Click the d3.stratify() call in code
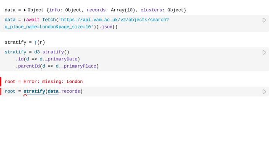 point(52,52)
